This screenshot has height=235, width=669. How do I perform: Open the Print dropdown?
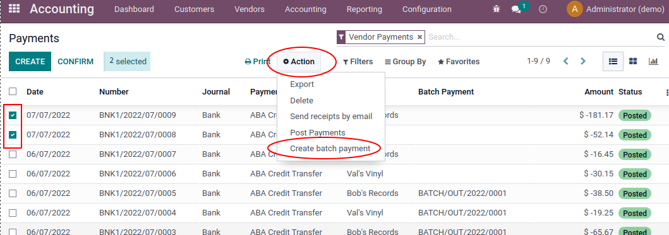[x=258, y=62]
